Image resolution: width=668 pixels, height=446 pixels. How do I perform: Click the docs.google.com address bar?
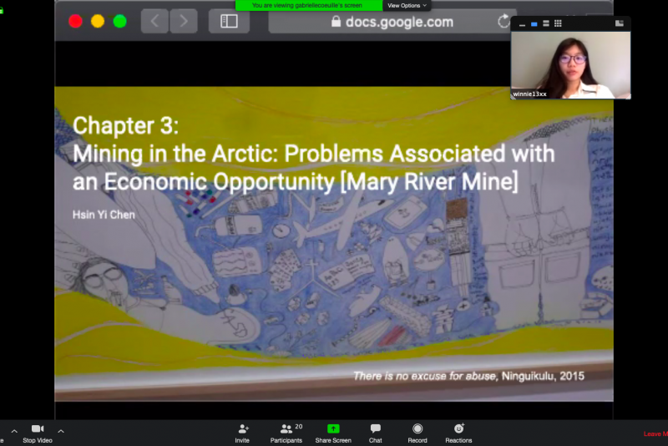point(392,22)
